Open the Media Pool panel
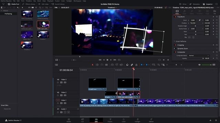The image size is (220, 123). (x=13, y=4)
